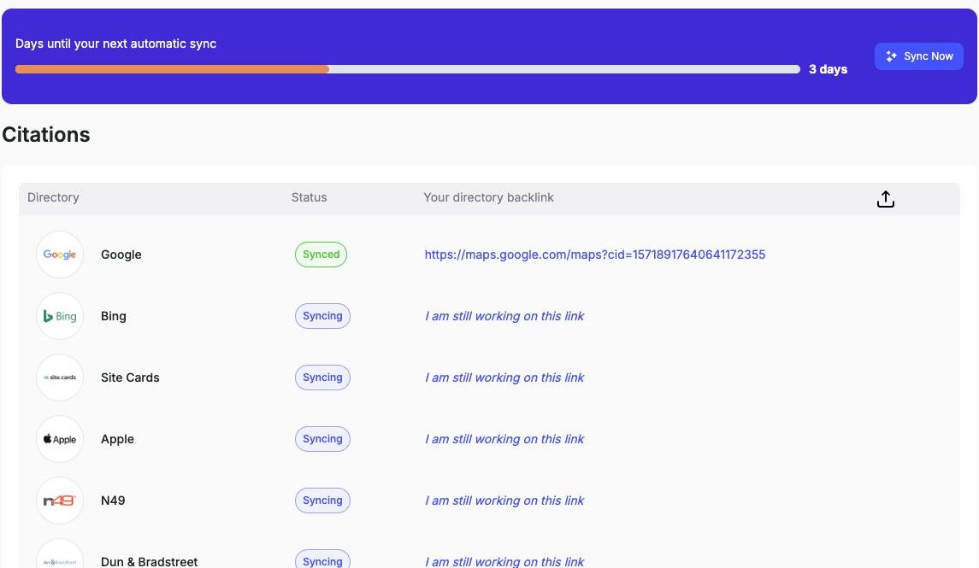Click the sync countdown progress bar

tap(408, 69)
